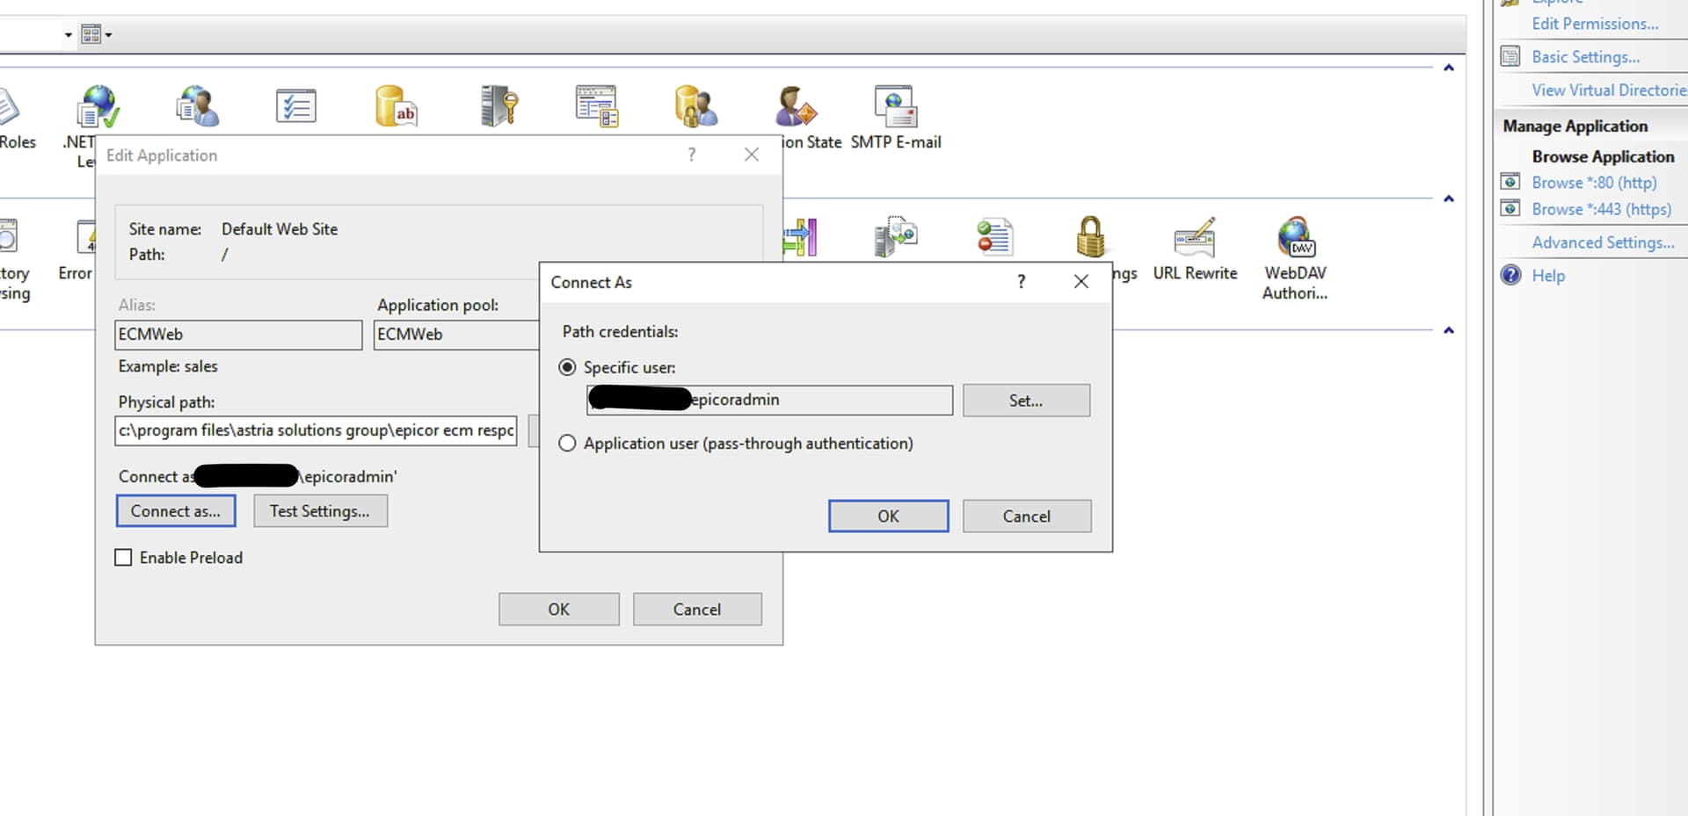Screen dimensions: 1688x816
Task: Click the 'Path credentials:' label
Action: pyautogui.click(x=621, y=332)
